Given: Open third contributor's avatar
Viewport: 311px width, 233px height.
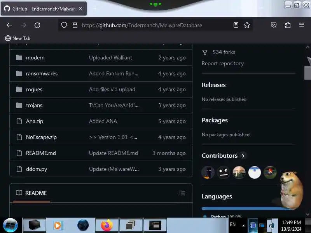Looking at the screenshot, I should coord(239,172).
